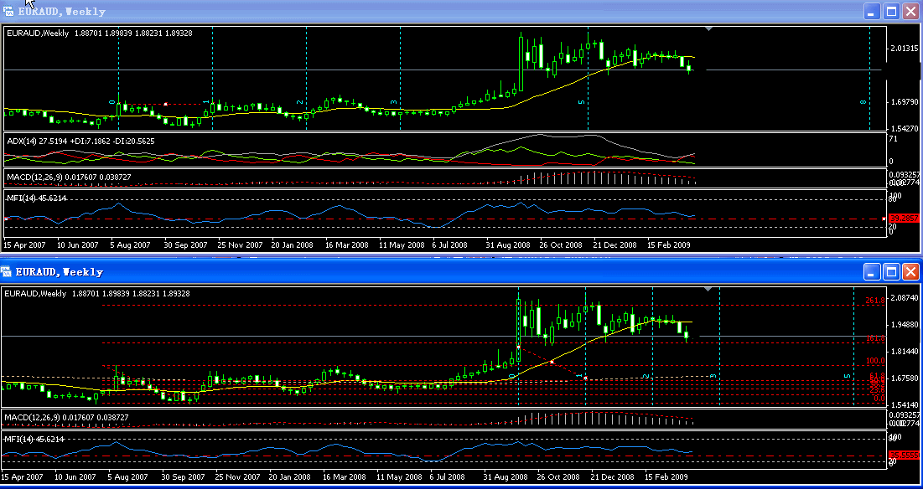Click Fibonacci time zone marker 3 in top chart
Viewport: 923px width, 489px height.
pos(394,102)
